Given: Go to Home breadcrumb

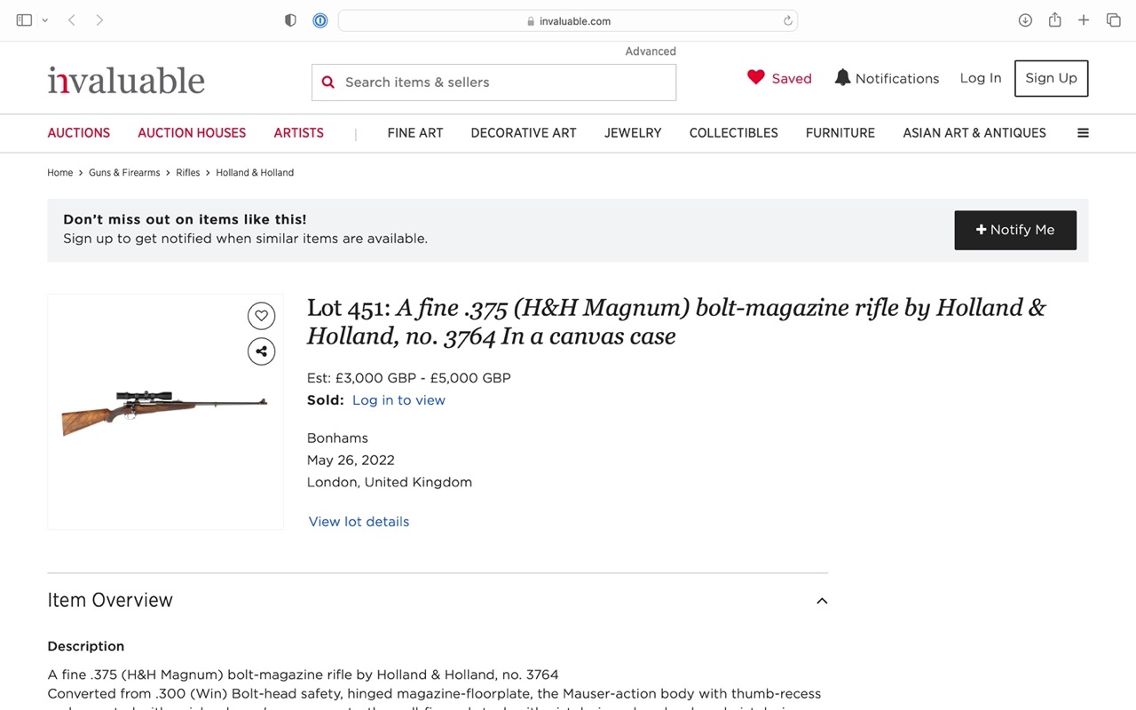Looking at the screenshot, I should click(60, 172).
